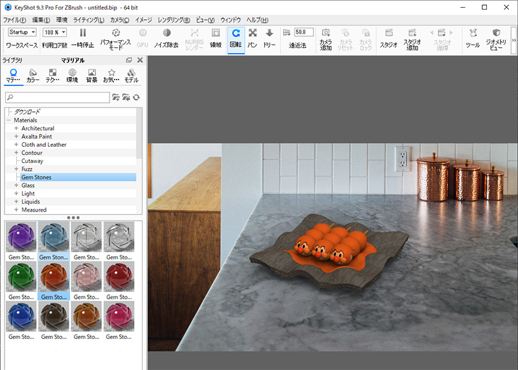The height and width of the screenshot is (370, 518).
Task: Click the 遠近法 perspective icon
Action: click(x=287, y=33)
